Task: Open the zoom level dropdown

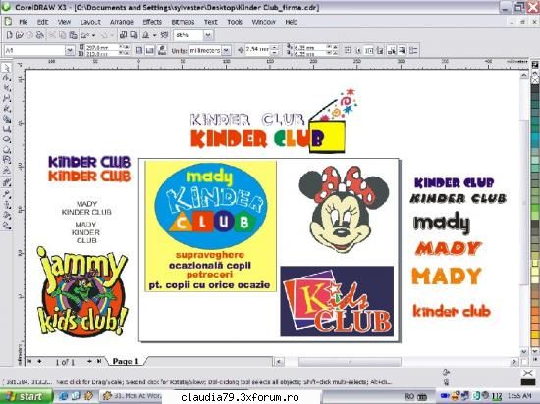Action: (x=208, y=35)
